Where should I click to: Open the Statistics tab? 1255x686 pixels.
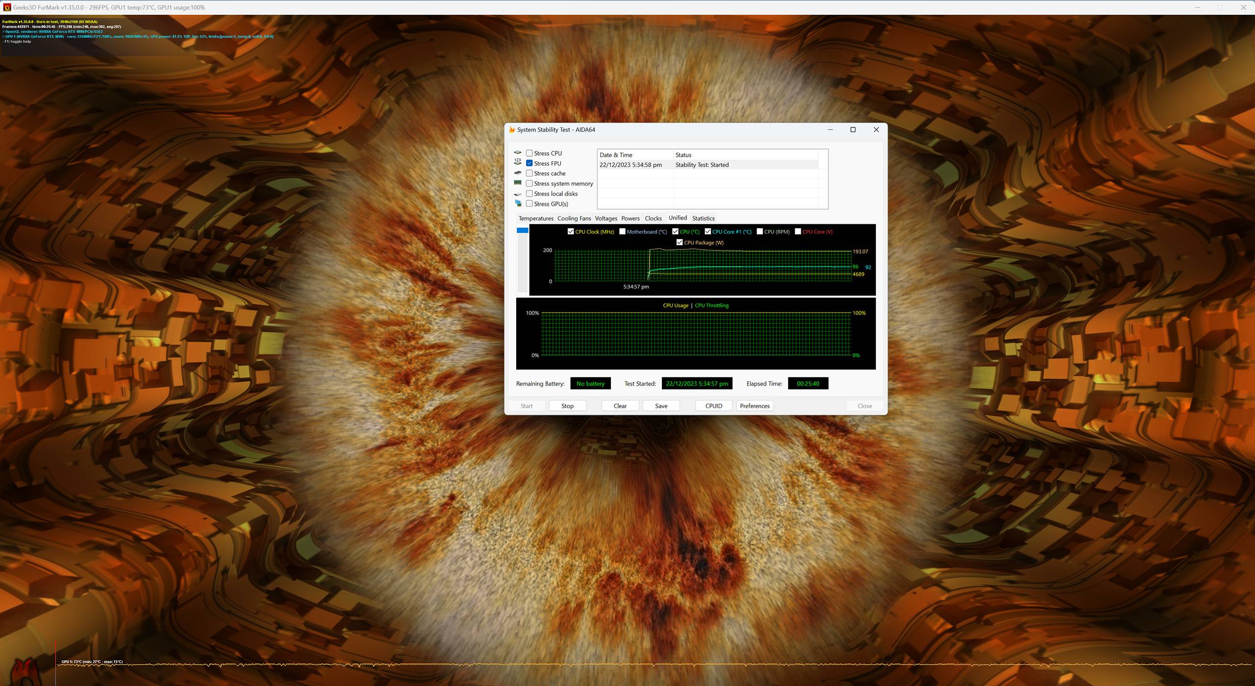tap(703, 219)
